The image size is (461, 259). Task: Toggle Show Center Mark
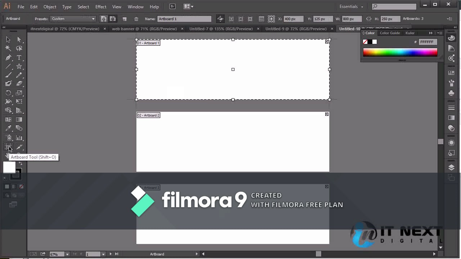click(x=231, y=19)
